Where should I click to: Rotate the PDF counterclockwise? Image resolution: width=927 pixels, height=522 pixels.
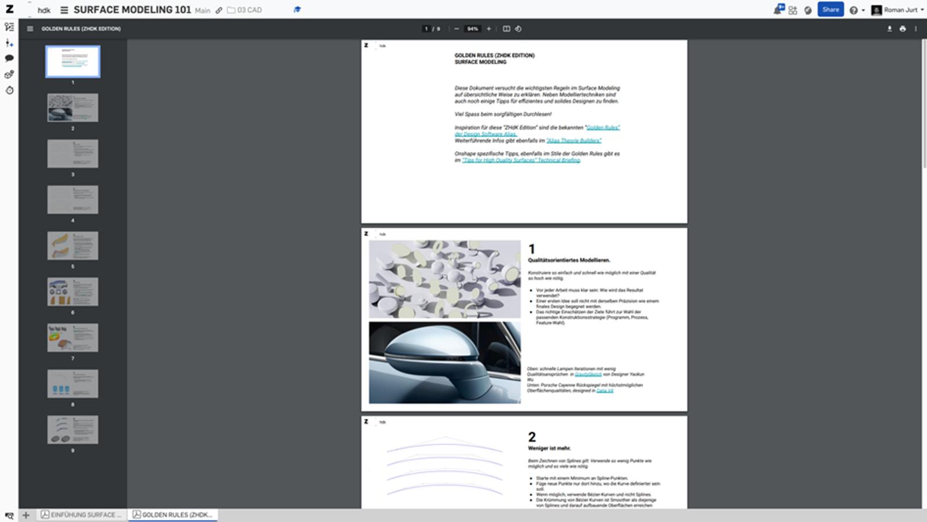[518, 28]
